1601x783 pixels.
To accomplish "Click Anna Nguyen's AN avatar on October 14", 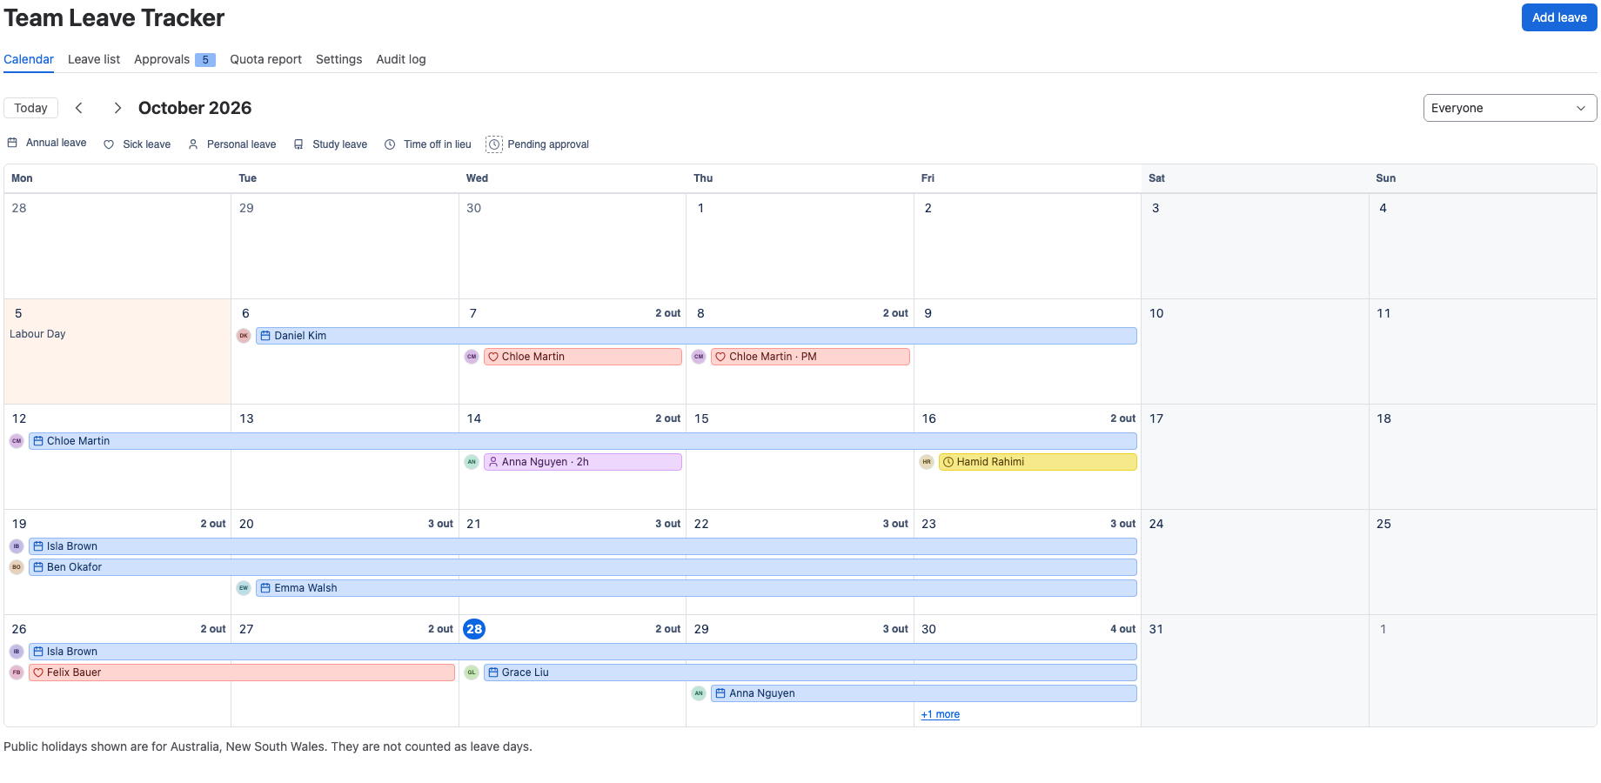I will (x=472, y=462).
